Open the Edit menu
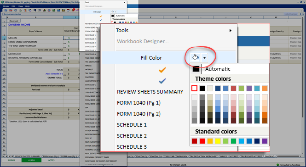The image size is (306, 167). coord(13,6)
